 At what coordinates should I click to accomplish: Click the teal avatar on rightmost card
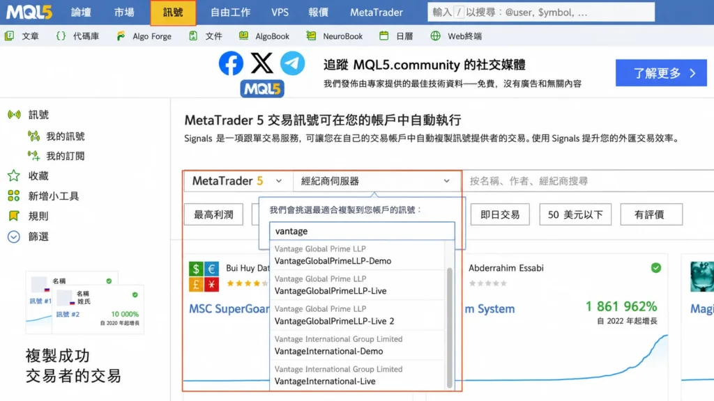(x=701, y=276)
